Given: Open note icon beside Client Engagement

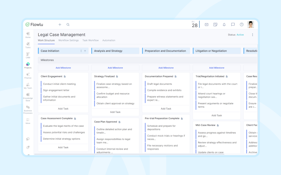Looking at the screenshot, I should (65, 77).
